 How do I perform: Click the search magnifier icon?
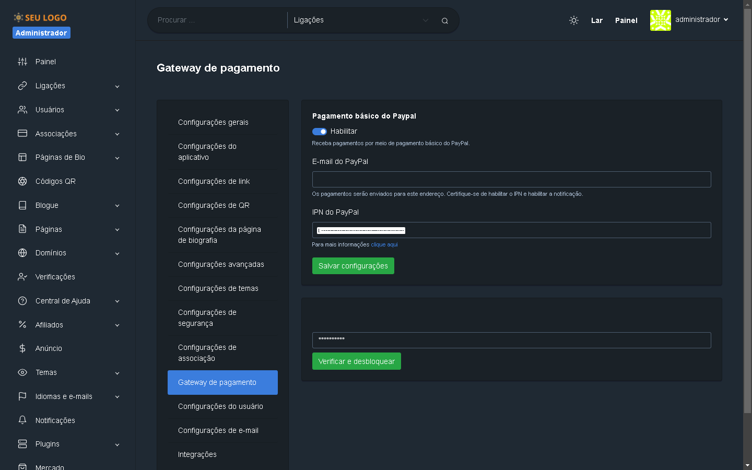[x=444, y=21]
